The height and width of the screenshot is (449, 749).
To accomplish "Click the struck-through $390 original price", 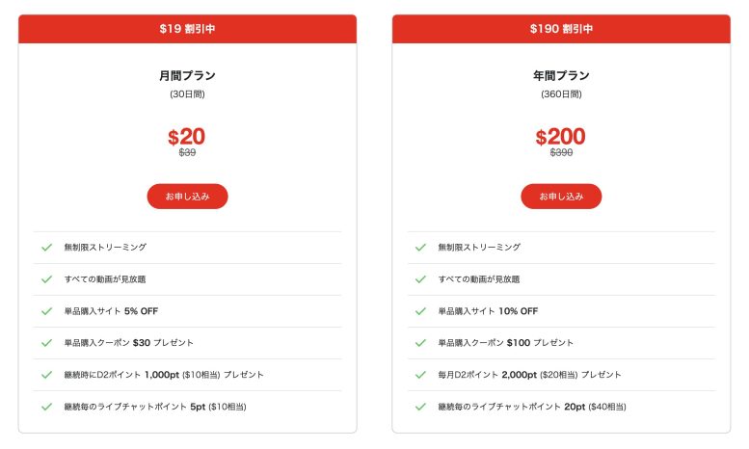I will pyautogui.click(x=561, y=153).
